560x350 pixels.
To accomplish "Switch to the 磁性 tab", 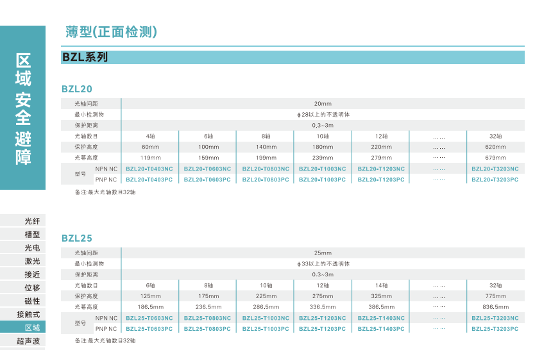I will [x=32, y=301].
